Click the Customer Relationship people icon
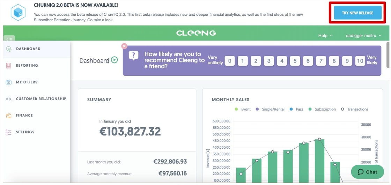391x185 pixels. 8,99
